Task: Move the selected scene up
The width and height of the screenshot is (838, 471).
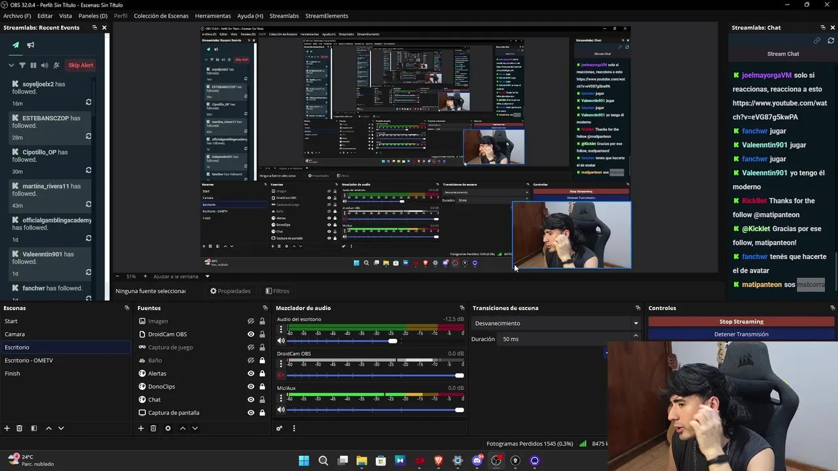Action: [48, 428]
